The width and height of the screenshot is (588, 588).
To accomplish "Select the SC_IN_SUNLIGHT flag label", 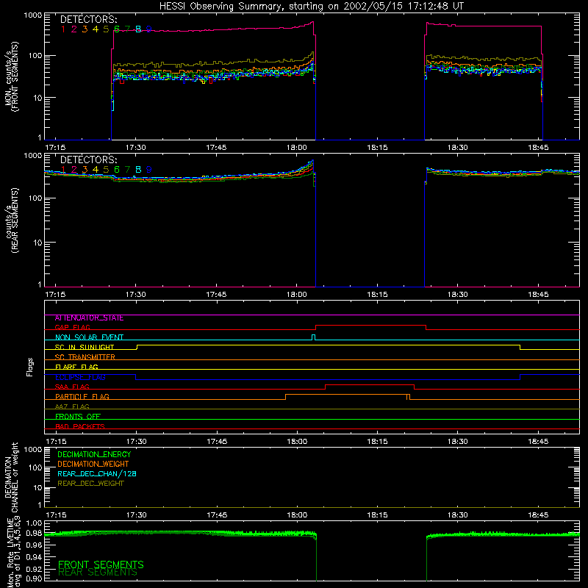I will [85, 347].
